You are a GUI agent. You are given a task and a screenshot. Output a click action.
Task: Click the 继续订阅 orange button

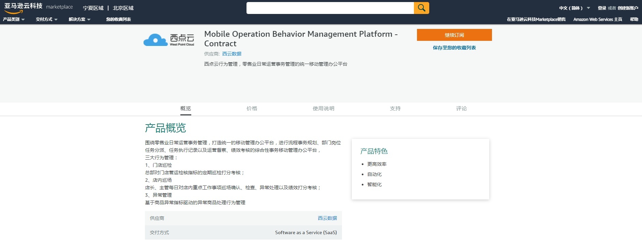(x=454, y=35)
